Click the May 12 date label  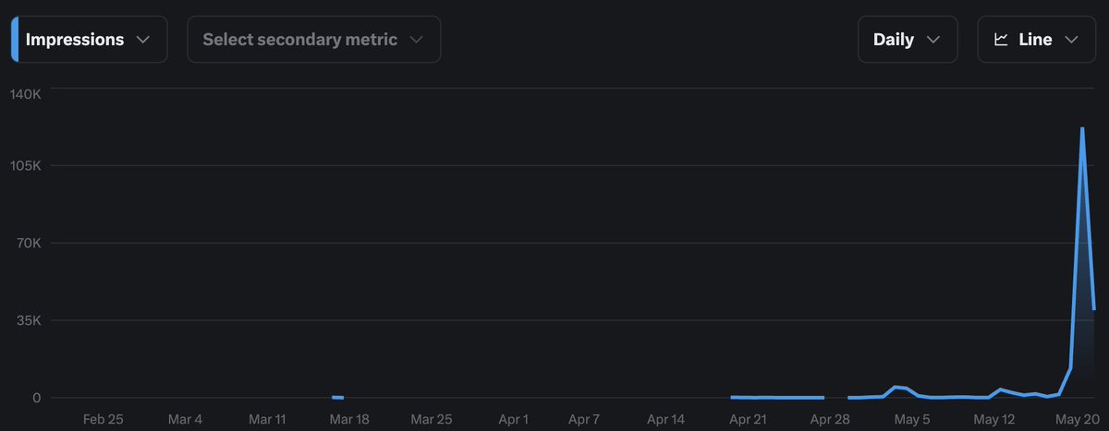click(993, 419)
